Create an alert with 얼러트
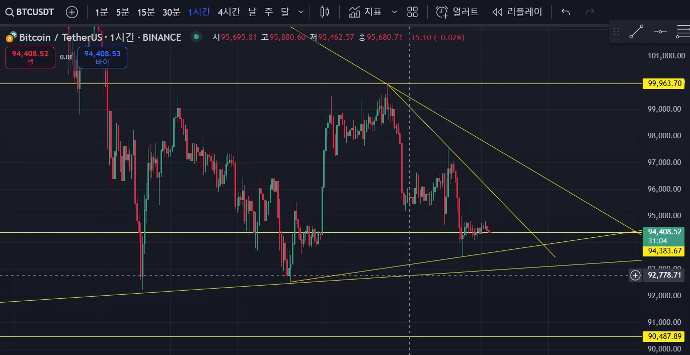Image resolution: width=690 pixels, height=355 pixels. [457, 12]
